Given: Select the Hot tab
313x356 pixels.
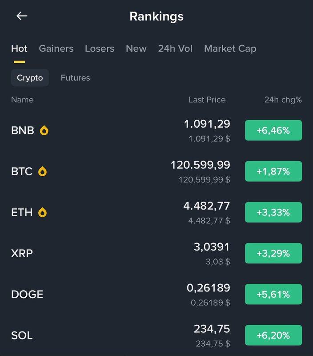Looking at the screenshot, I should tap(19, 49).
